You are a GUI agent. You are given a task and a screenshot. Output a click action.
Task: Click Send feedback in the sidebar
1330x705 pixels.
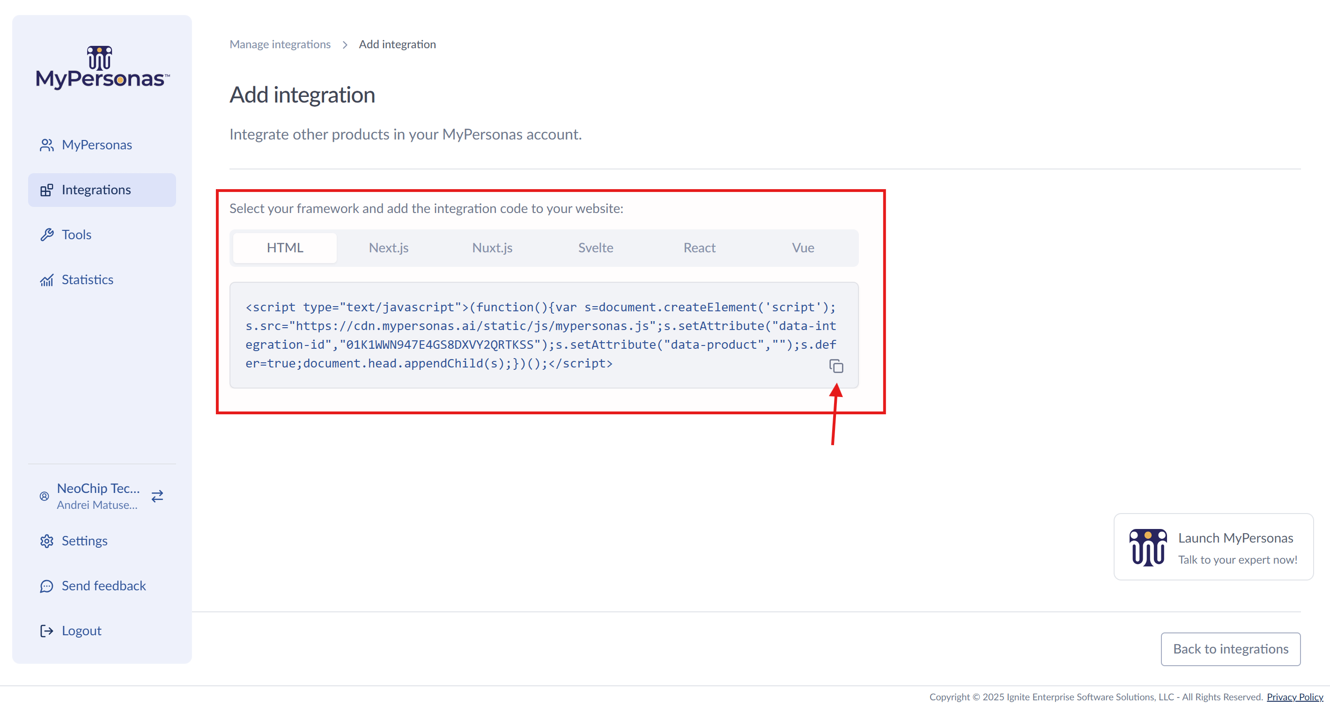[x=102, y=586]
